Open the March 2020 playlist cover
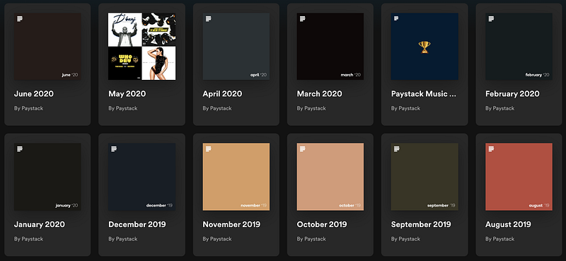566x261 pixels. pos(330,47)
